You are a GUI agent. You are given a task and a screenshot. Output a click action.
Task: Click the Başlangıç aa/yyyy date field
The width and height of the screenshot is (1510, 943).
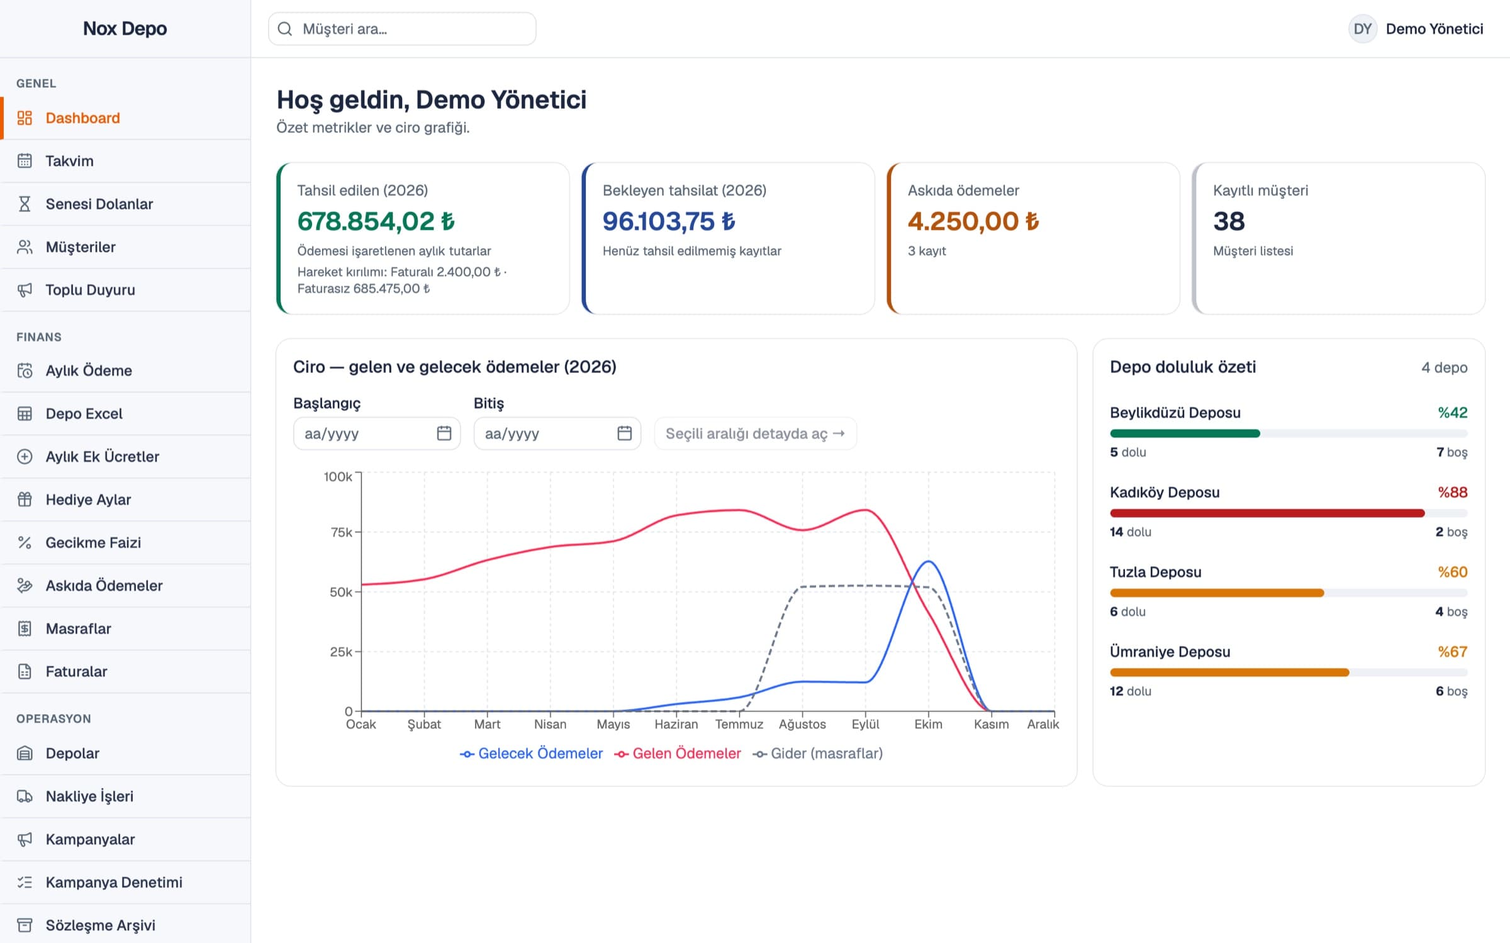pyautogui.click(x=376, y=433)
